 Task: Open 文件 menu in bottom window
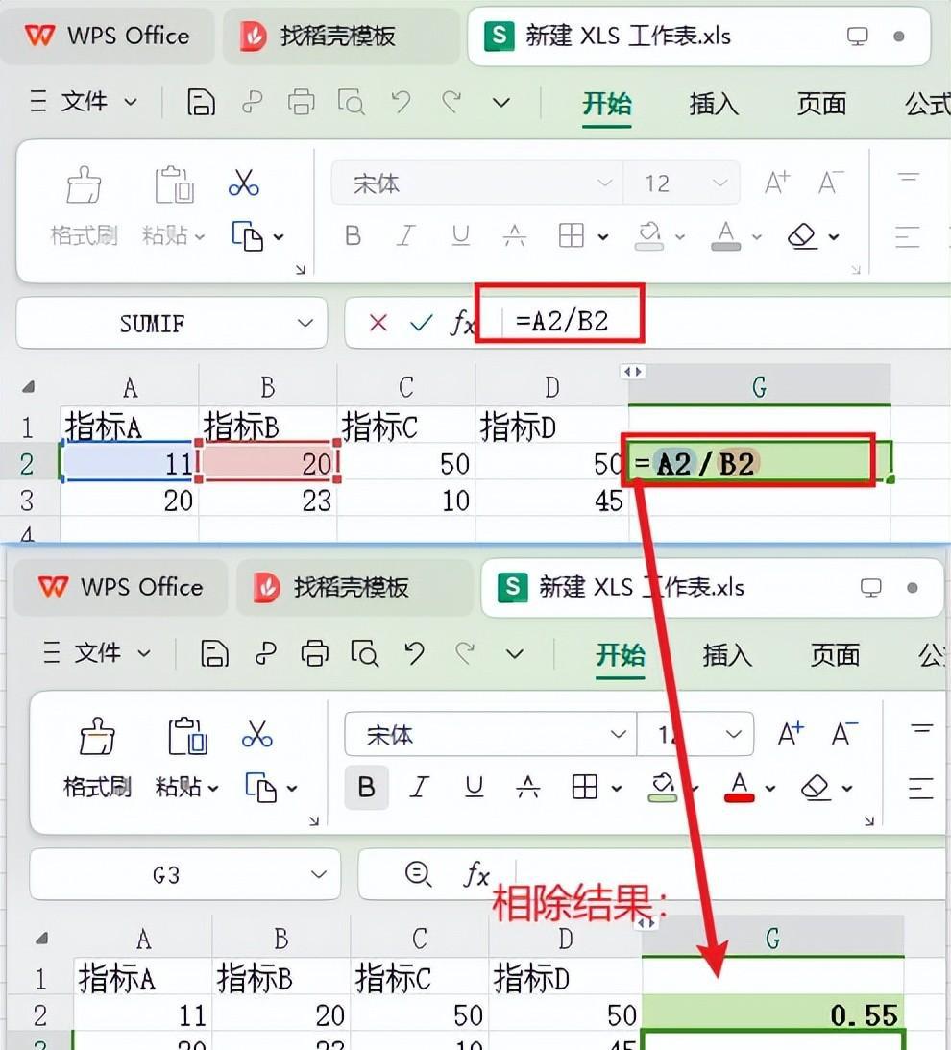(x=96, y=653)
